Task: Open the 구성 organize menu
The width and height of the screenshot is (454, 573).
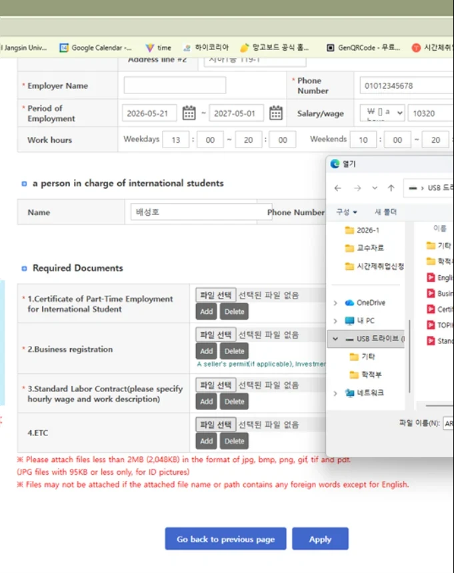Action: (x=347, y=212)
